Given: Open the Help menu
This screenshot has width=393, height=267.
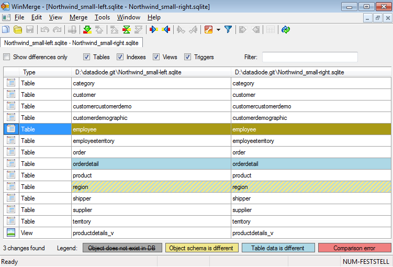Looking at the screenshot, I should coord(154,17).
